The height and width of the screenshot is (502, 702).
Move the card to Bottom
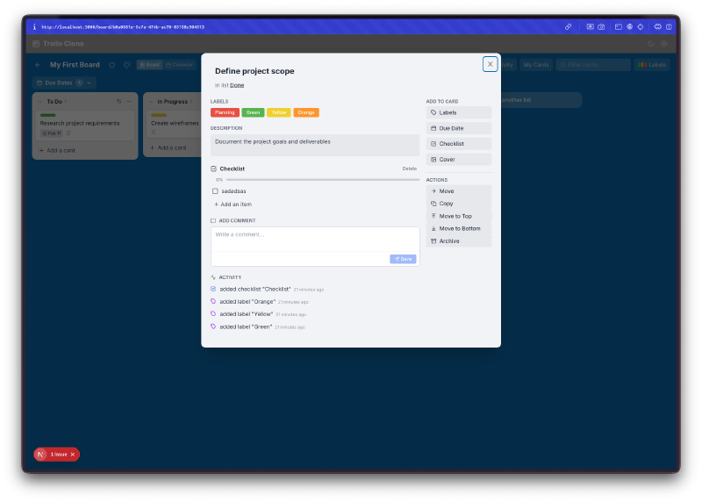point(458,228)
